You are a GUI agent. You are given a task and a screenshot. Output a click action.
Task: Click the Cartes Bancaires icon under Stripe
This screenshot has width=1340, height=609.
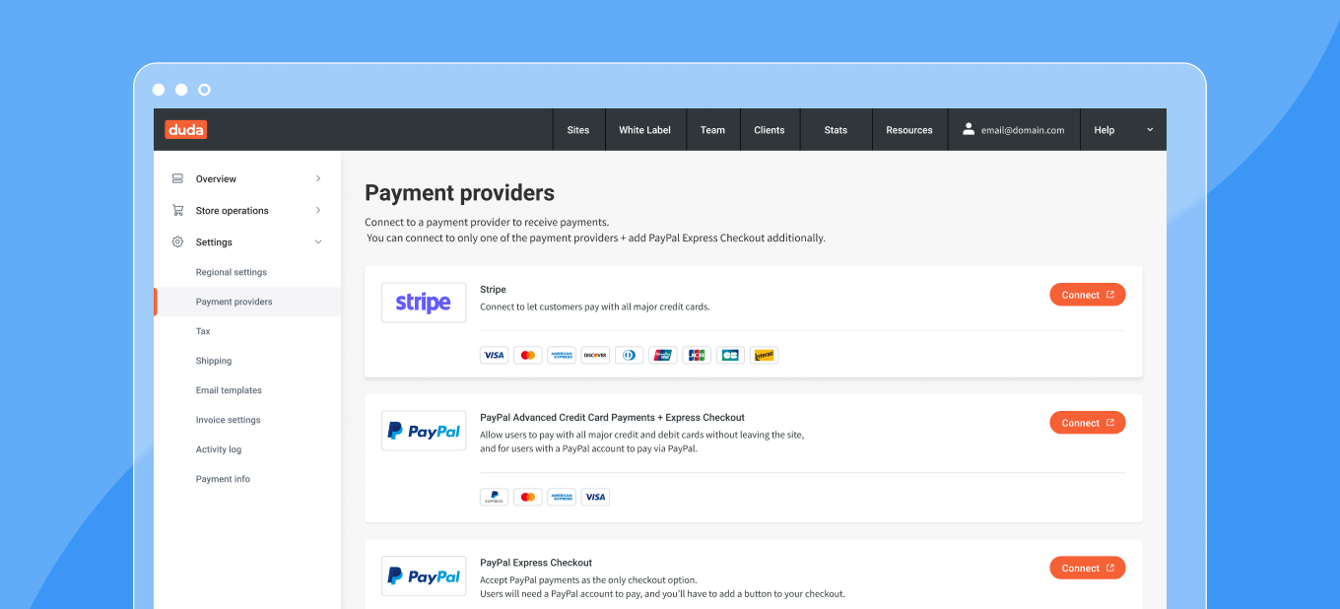[x=730, y=355]
